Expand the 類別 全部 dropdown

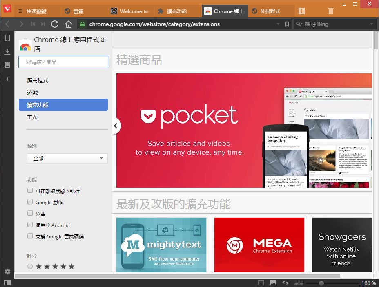67,159
